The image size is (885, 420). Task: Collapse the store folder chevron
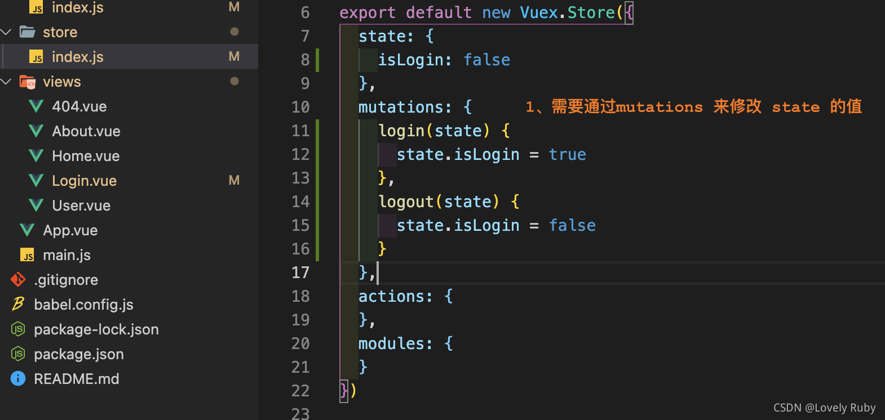coord(7,32)
